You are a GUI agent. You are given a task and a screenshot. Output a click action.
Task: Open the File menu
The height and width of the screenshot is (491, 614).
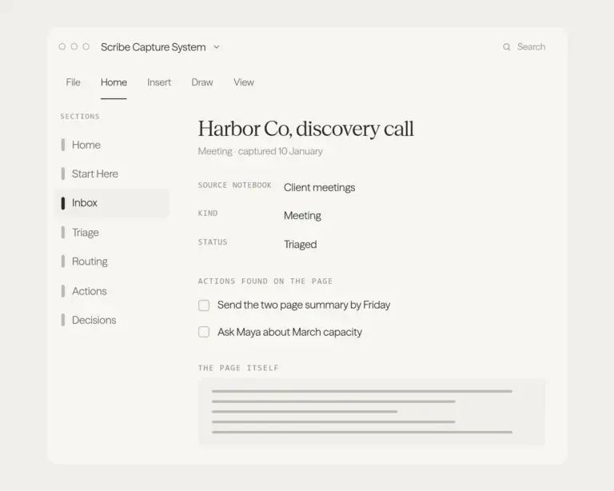pyautogui.click(x=74, y=82)
